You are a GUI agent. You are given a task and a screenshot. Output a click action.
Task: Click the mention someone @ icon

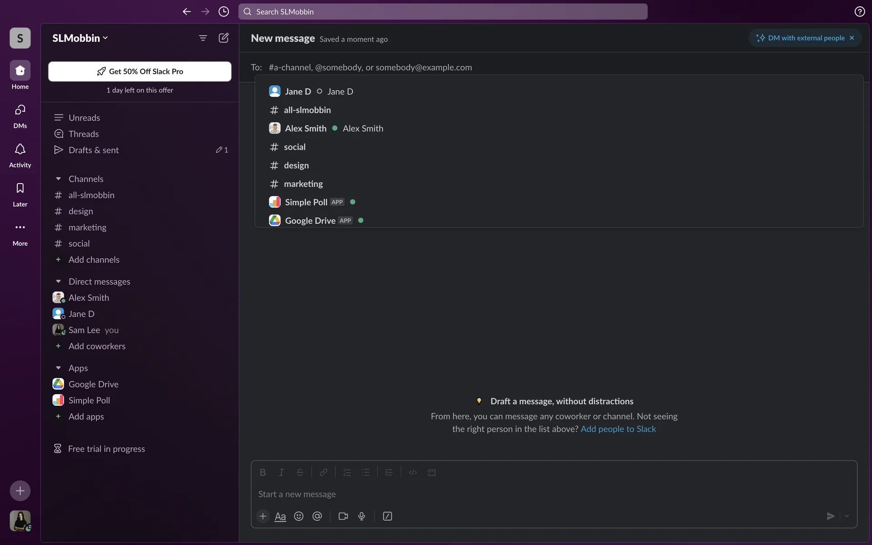click(x=317, y=516)
